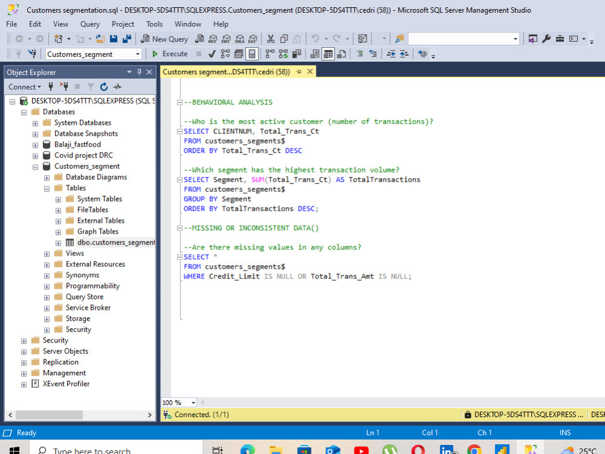Toggle IntelliSense Enabled icon
The width and height of the screenshot is (605, 454).
(252, 54)
